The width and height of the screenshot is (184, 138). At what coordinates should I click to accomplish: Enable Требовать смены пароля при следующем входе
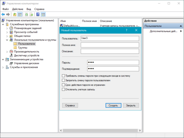(x=63, y=76)
